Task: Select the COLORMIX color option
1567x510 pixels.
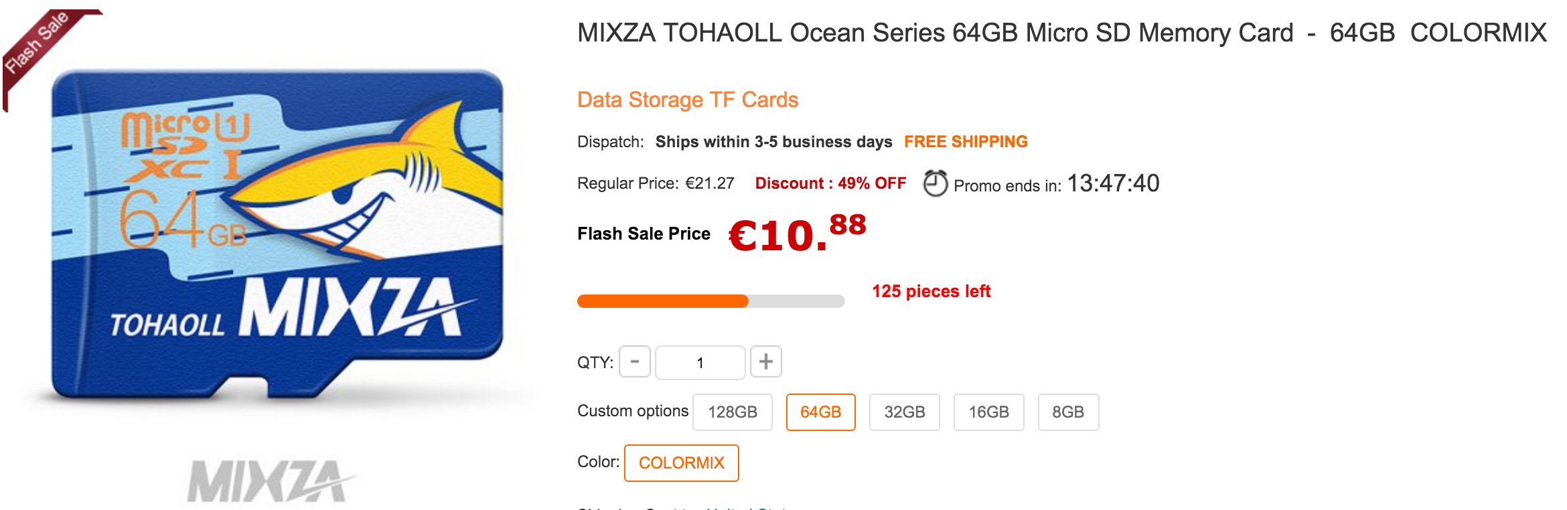Action: (x=681, y=462)
